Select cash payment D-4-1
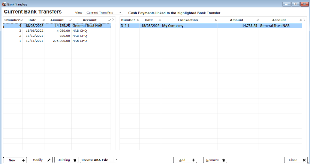Screen dimensions: 310x164 [x=125, y=26]
